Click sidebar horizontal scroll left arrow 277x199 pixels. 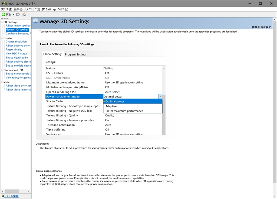[x=3, y=191]
